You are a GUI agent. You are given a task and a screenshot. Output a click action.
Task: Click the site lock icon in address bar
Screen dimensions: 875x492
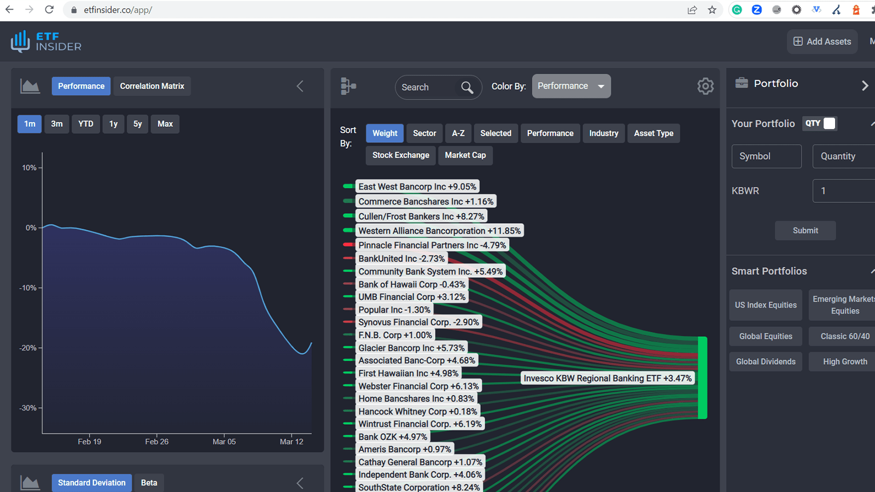[x=74, y=10]
